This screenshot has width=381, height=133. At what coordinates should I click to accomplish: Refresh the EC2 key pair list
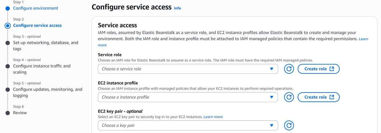[x=289, y=125]
